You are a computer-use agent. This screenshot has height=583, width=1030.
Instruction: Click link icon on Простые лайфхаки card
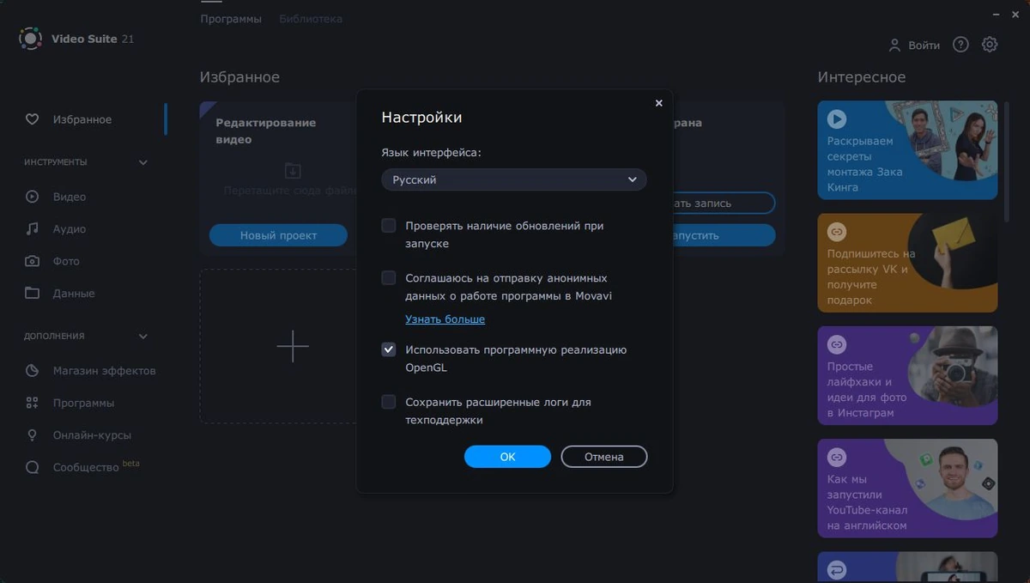tap(837, 344)
